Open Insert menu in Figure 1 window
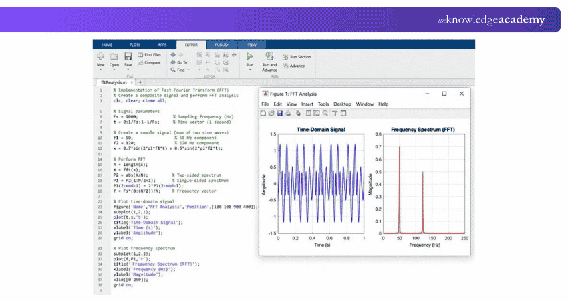 [307, 104]
